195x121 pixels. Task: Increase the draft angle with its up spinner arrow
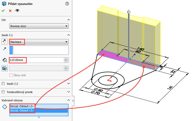(x=66, y=67)
